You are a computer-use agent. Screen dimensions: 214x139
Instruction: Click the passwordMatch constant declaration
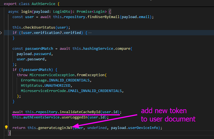pos(39,49)
